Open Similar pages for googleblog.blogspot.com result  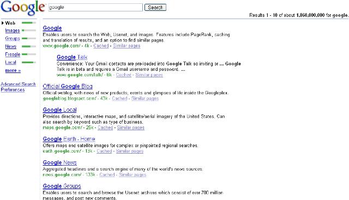[145, 99]
